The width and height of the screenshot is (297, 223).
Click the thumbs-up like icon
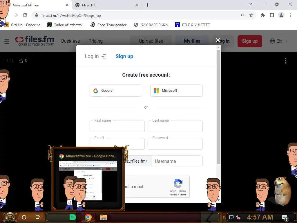click(x=21, y=61)
